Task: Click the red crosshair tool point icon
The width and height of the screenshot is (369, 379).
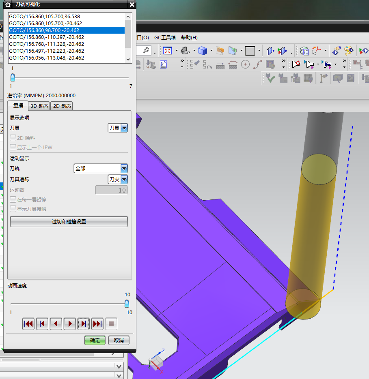Action: 296,64
